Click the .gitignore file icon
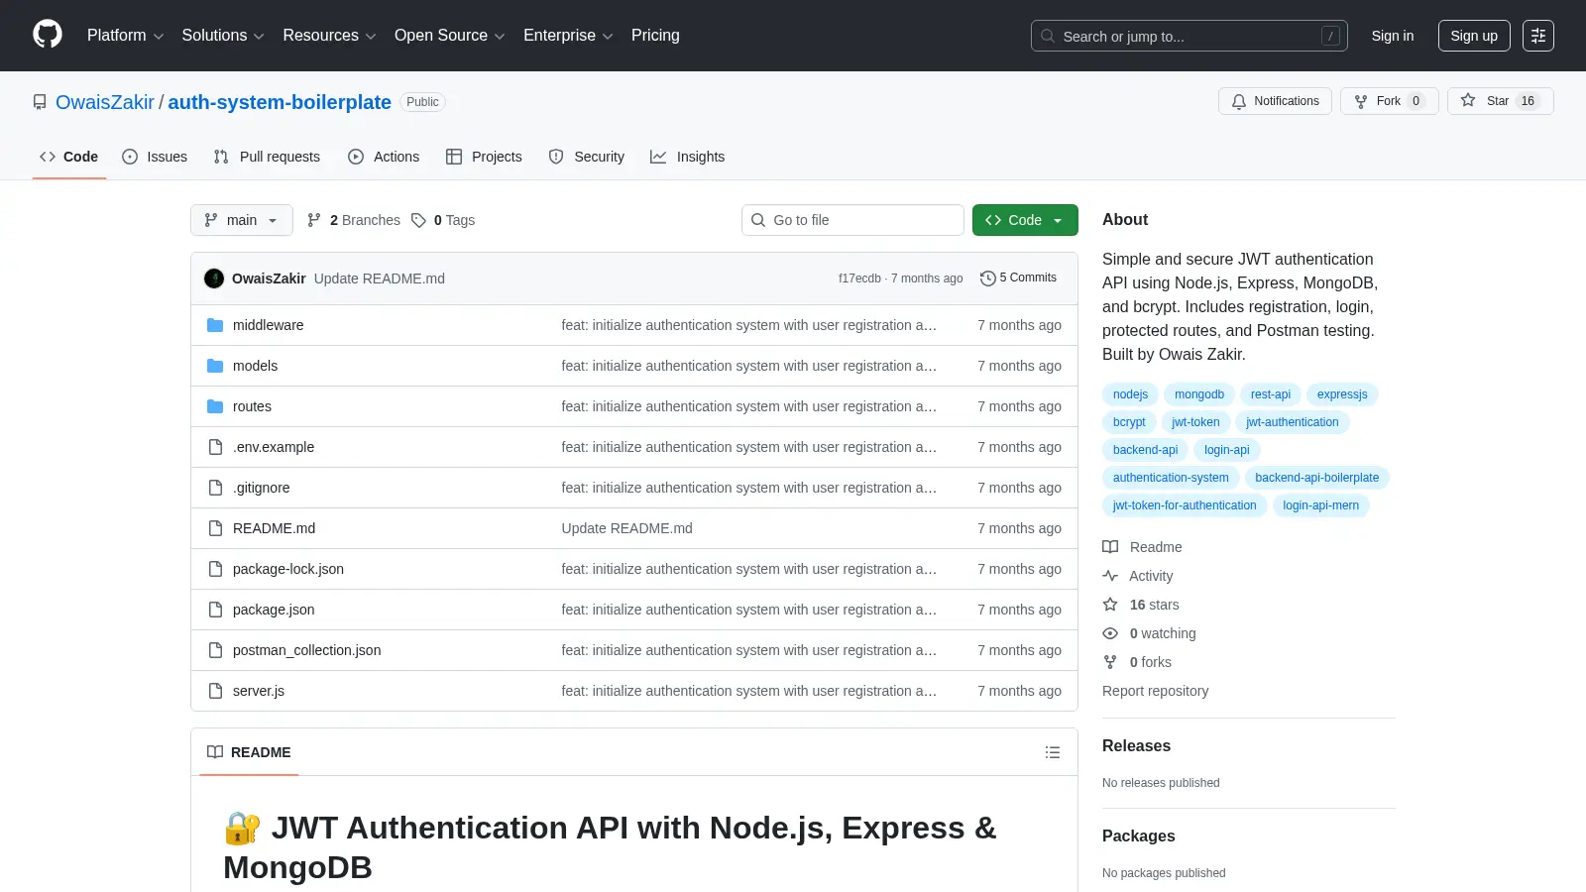This screenshot has height=892, width=1586. 215,488
